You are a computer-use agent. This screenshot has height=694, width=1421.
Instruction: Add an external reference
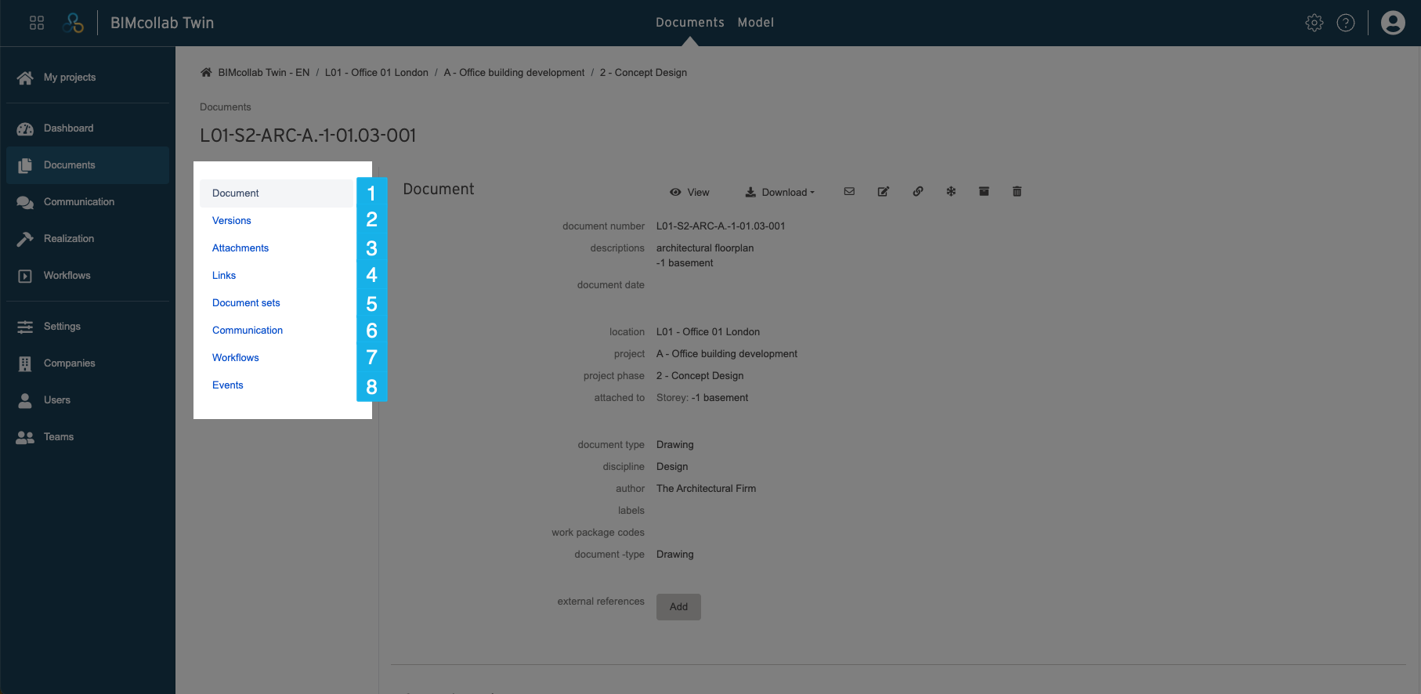[x=678, y=607]
